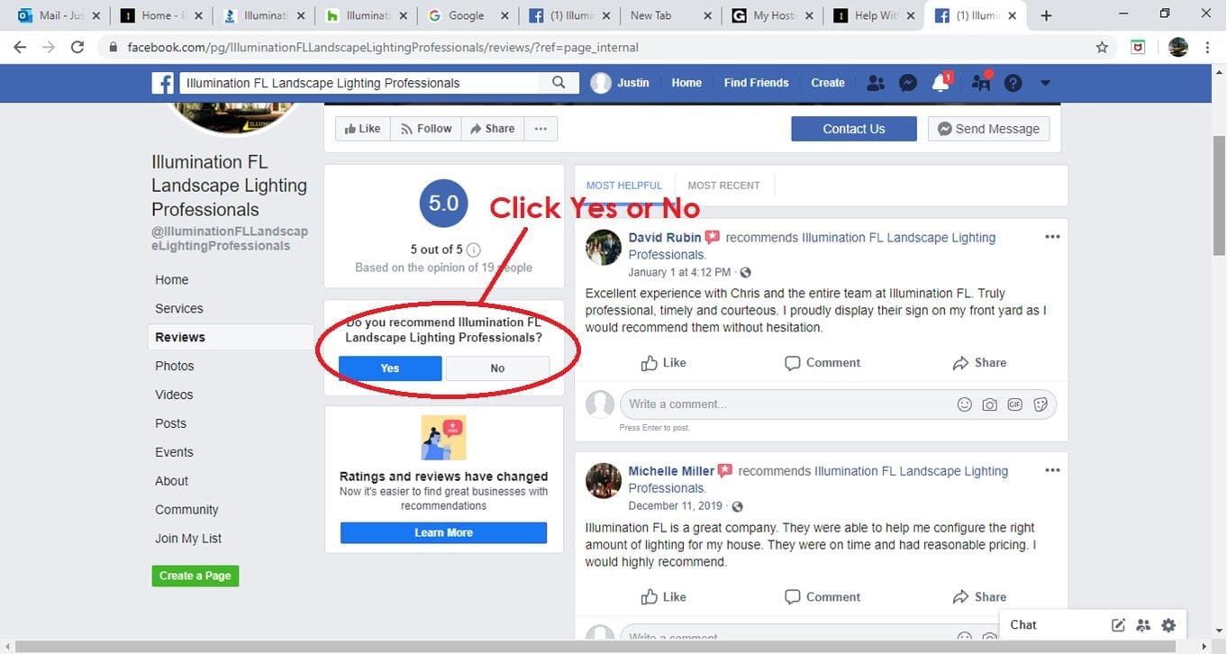Click Learn More button
This screenshot has width=1227, height=654.
[443, 532]
